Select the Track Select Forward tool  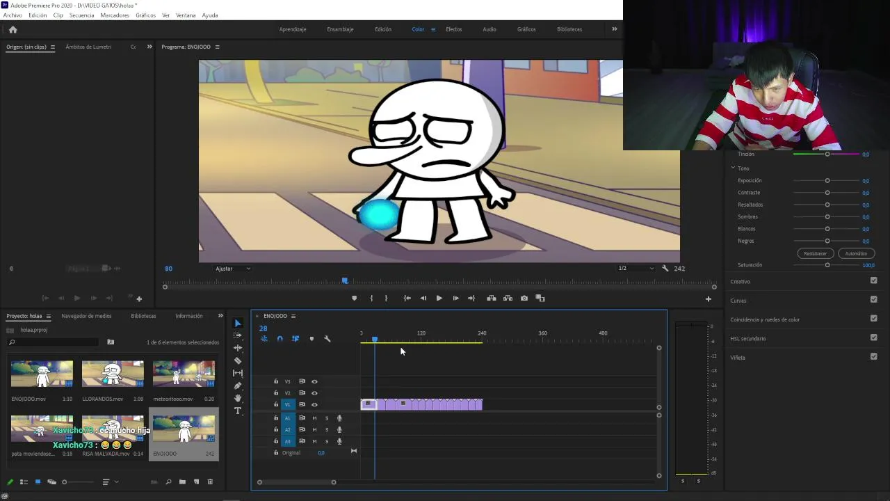[238, 335]
